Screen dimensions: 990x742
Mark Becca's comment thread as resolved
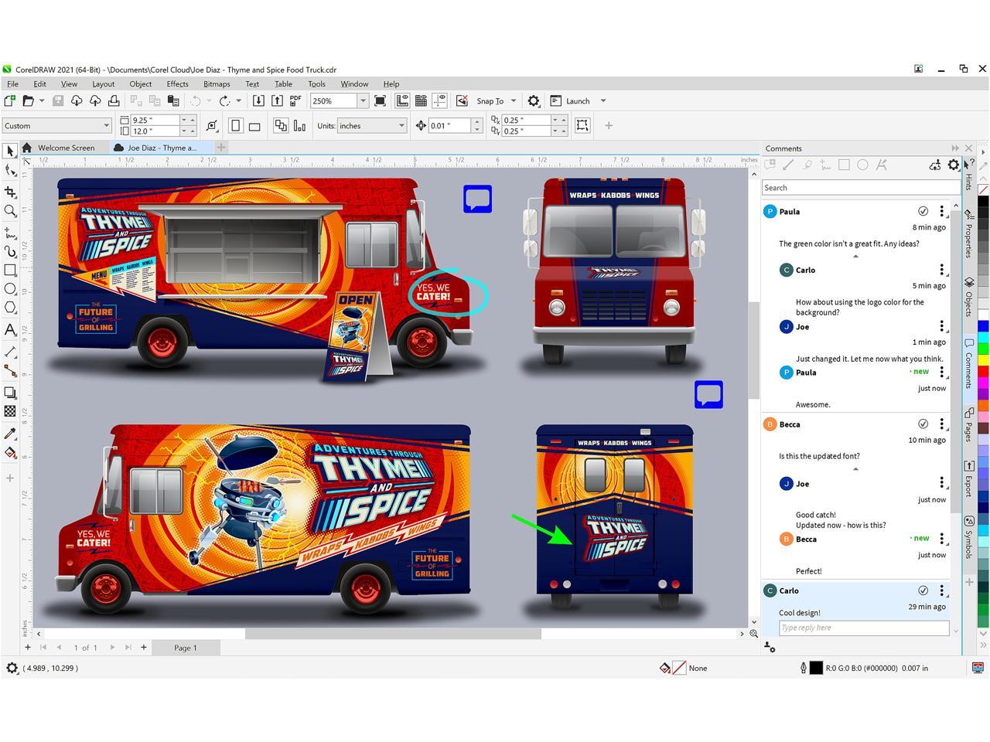click(923, 424)
